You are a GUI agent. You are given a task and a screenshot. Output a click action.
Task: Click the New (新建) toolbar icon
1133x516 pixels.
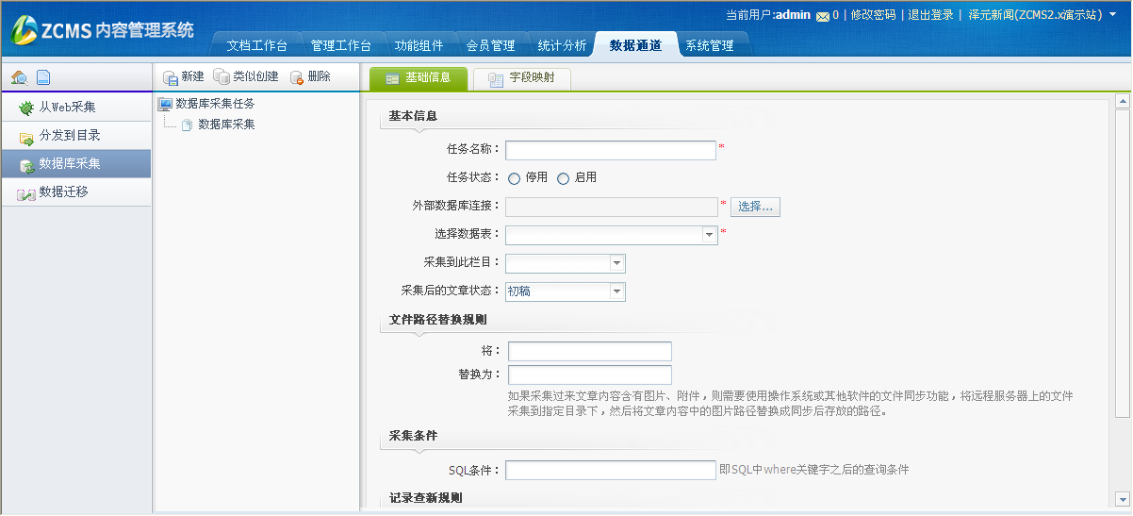tap(171, 77)
